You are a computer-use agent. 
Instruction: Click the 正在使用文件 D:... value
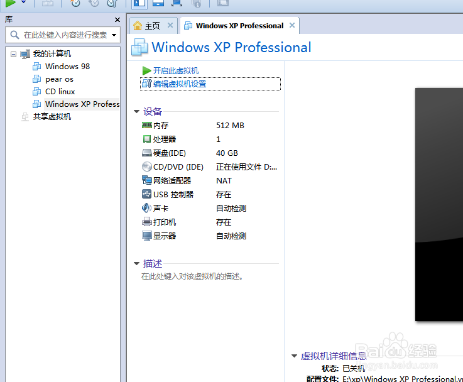[x=246, y=167]
